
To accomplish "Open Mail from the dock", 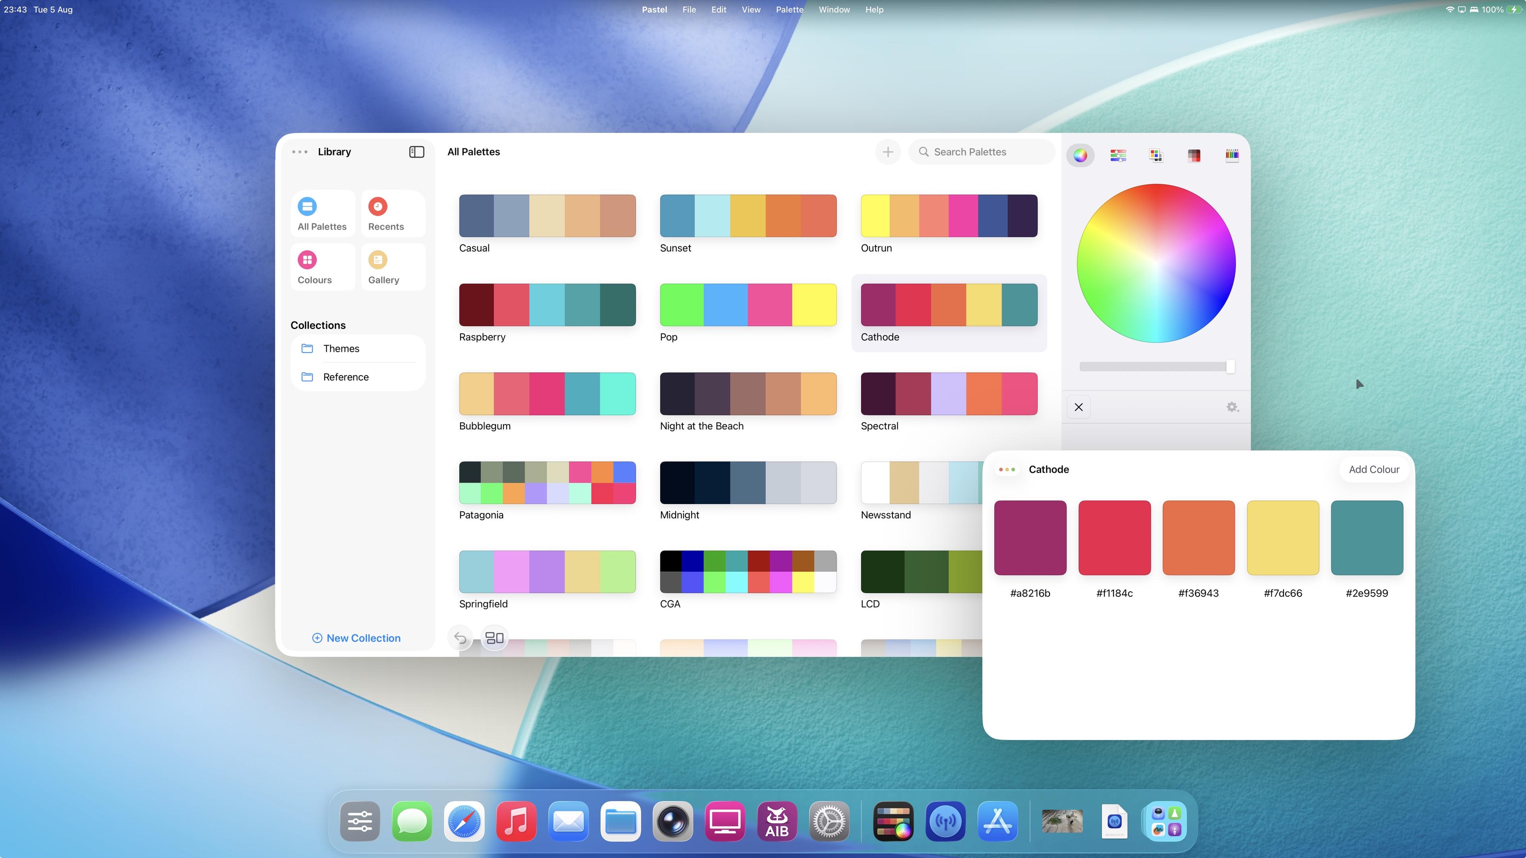I will coord(568,821).
